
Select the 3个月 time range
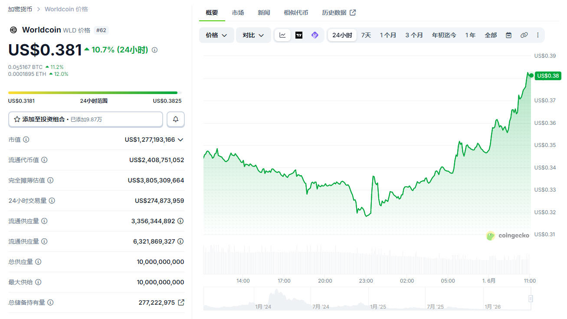point(414,35)
